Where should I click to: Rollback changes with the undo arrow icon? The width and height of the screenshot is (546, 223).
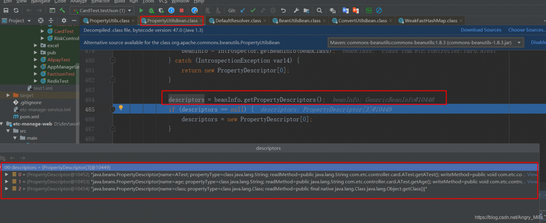(283, 10)
